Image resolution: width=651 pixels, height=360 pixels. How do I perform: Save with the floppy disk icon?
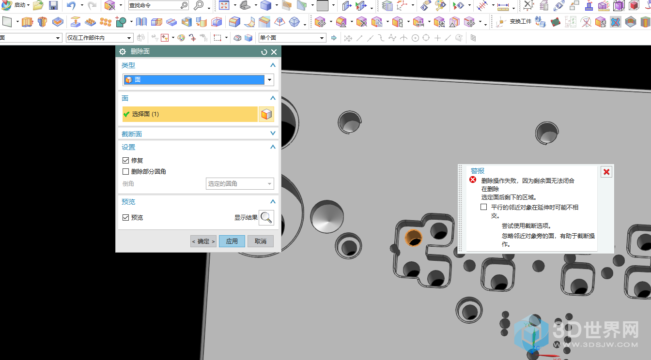[53, 6]
